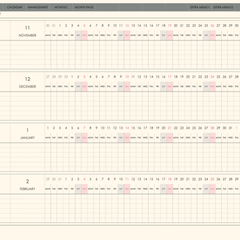Go to the MONTH PAGE tab
240x240 pixels.
(x=84, y=7)
